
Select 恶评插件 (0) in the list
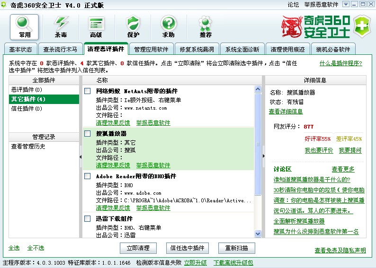44,90
